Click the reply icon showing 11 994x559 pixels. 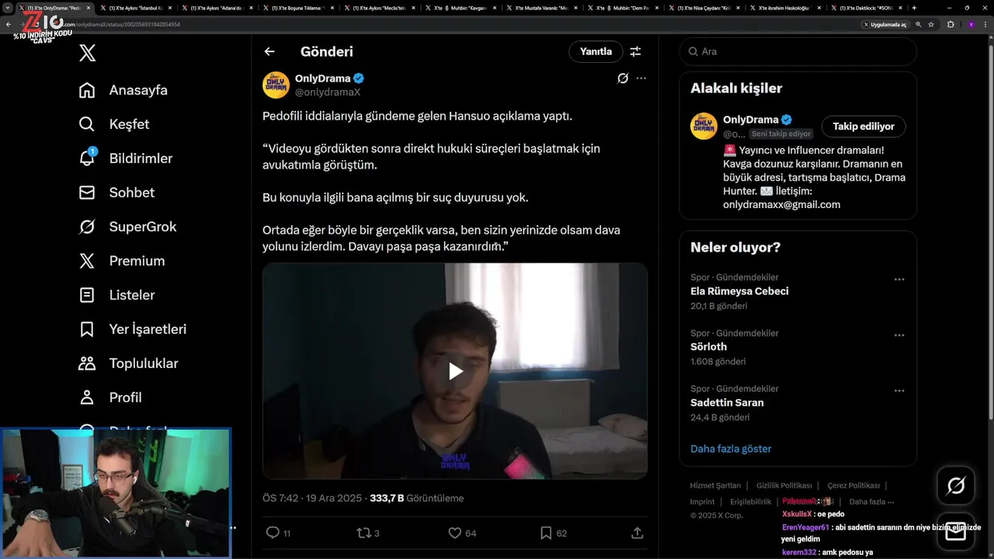click(x=273, y=533)
